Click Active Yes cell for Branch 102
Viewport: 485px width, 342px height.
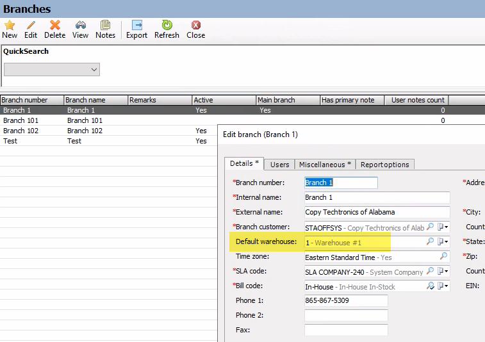tap(201, 131)
